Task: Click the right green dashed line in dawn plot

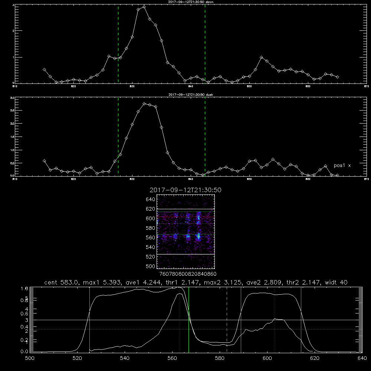Action: tap(205, 44)
